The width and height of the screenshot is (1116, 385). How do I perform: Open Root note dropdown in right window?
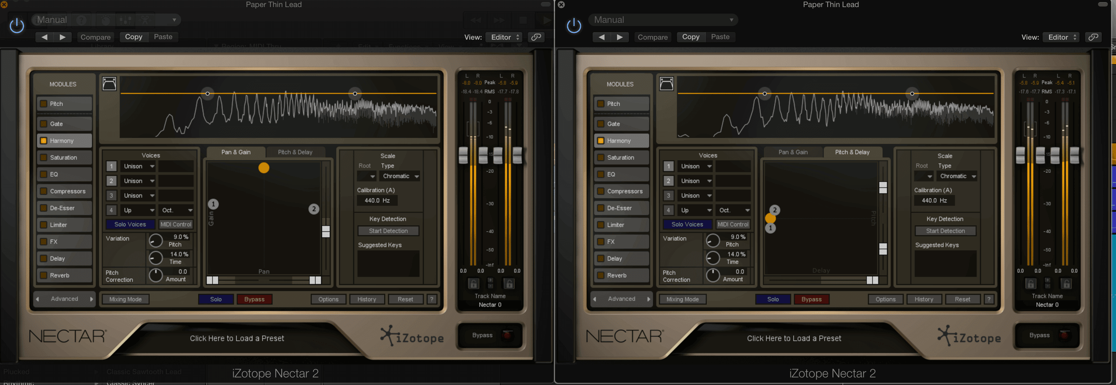click(x=924, y=176)
